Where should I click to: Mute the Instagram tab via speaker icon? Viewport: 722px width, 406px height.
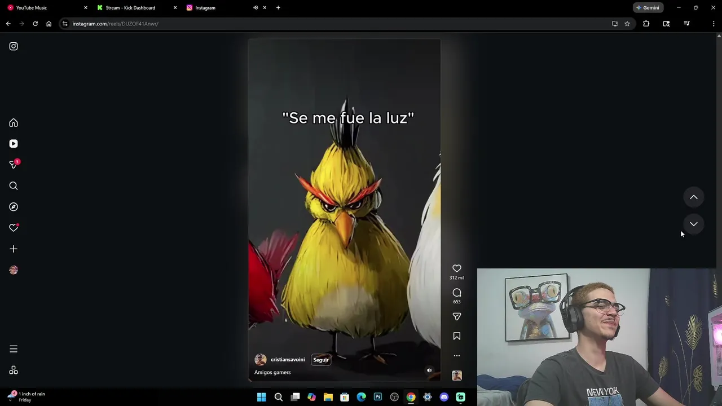256,8
